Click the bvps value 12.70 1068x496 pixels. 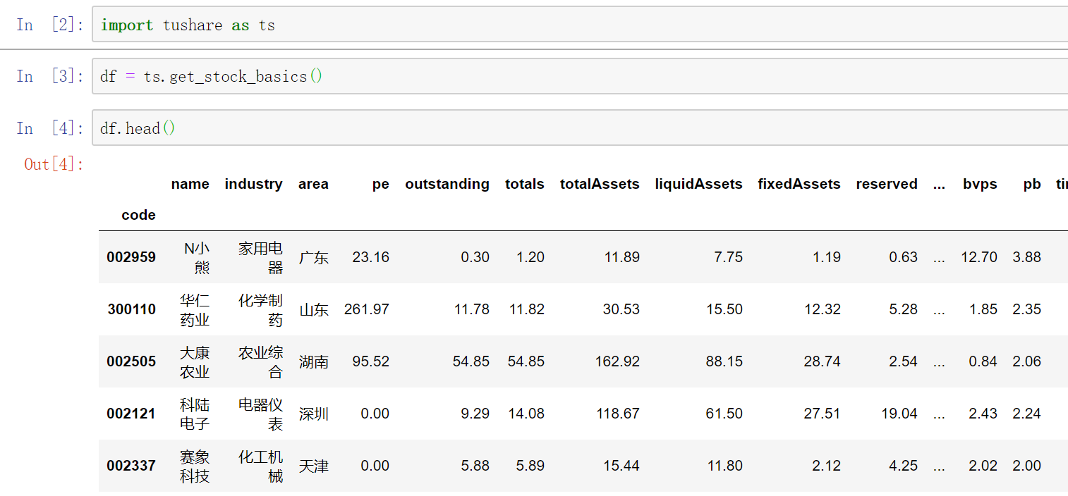[979, 257]
